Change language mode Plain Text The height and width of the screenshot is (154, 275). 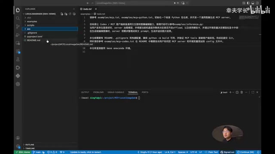coord(213,152)
